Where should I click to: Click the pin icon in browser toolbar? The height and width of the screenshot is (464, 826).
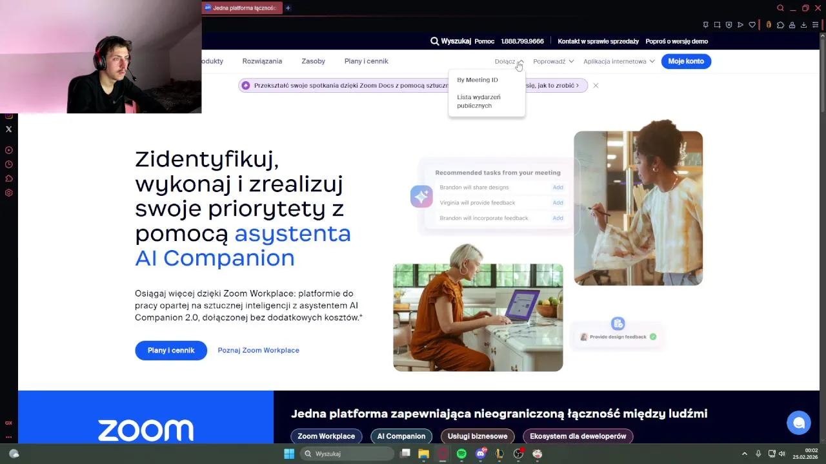[x=705, y=25]
